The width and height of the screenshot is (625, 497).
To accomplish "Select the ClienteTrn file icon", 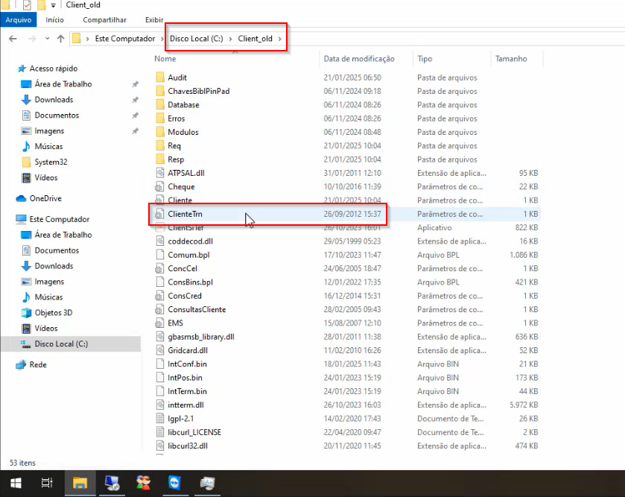I will coord(160,214).
